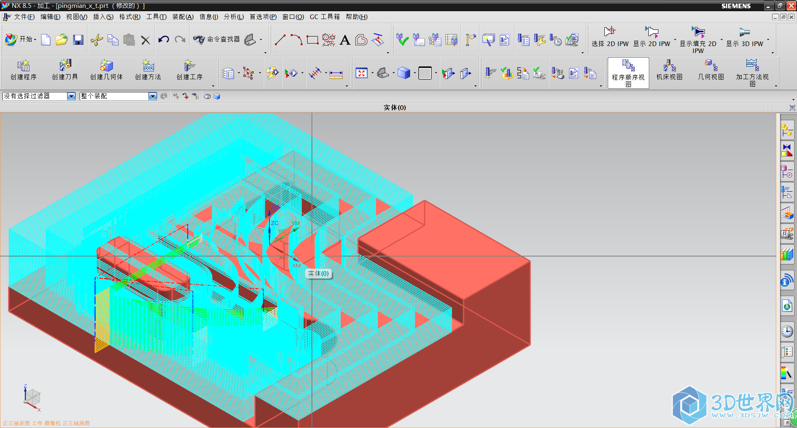This screenshot has height=428, width=797.
Task: Open the color palette sidebar tab
Action: pos(787,373)
